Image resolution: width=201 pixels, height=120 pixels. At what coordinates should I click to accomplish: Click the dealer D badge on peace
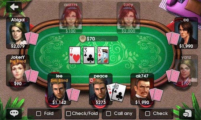click(92, 81)
